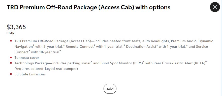Add the TRD Premium Off-Road Package
222x96 pixels.
point(110,89)
